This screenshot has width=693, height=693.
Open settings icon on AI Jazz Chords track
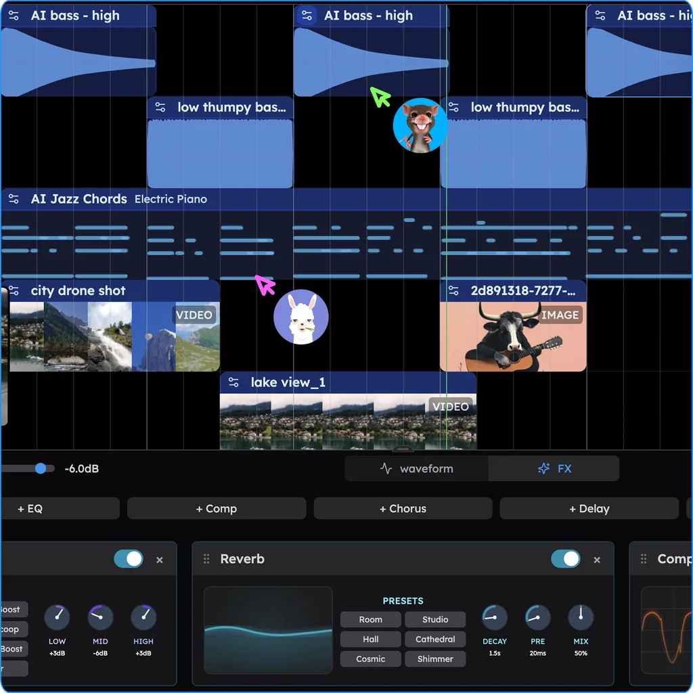pos(14,199)
